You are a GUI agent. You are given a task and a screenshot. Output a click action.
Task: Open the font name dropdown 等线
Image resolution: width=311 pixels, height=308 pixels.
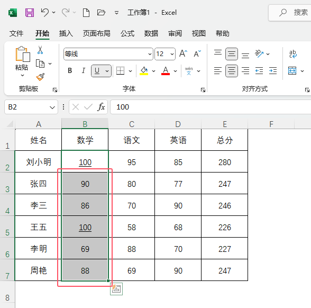click(108, 54)
